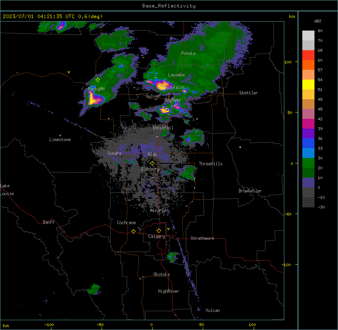
Task: Pick the royal blue 33-36 dBZ legend swatch
Action: pos(308,143)
